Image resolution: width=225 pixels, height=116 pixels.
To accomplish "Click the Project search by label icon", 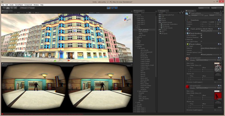I will pos(183,13).
